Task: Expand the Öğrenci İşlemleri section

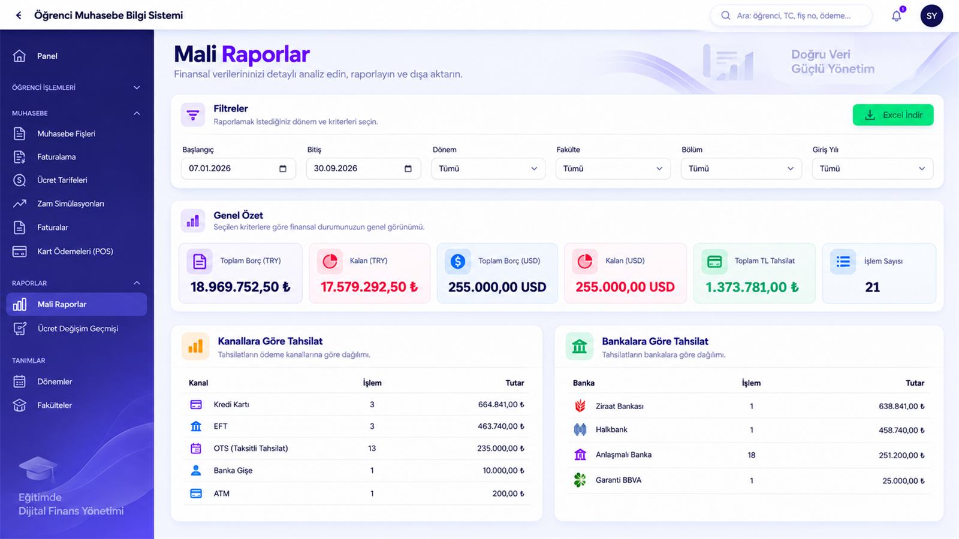Action: (77, 87)
